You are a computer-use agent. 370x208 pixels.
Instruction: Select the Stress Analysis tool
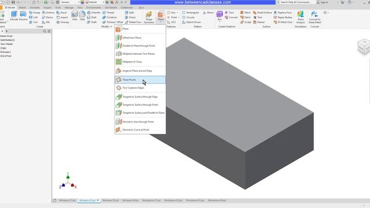(x=301, y=17)
